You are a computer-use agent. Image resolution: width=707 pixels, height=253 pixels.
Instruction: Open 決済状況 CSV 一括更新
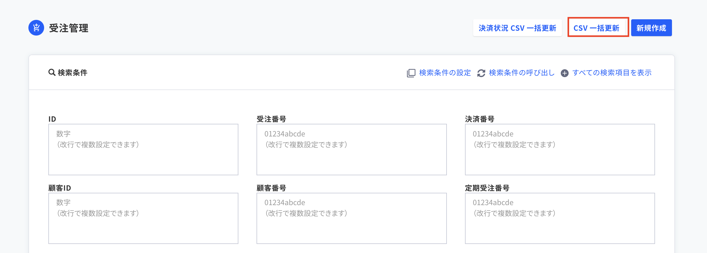517,28
